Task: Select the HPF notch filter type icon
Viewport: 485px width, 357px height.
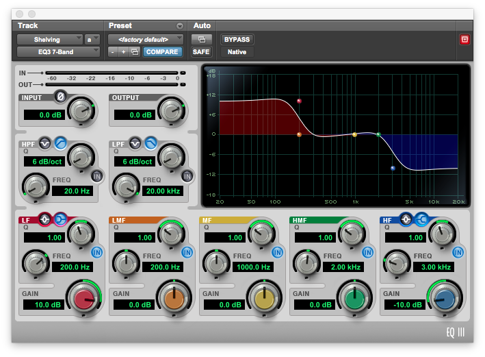Action: click(x=45, y=143)
